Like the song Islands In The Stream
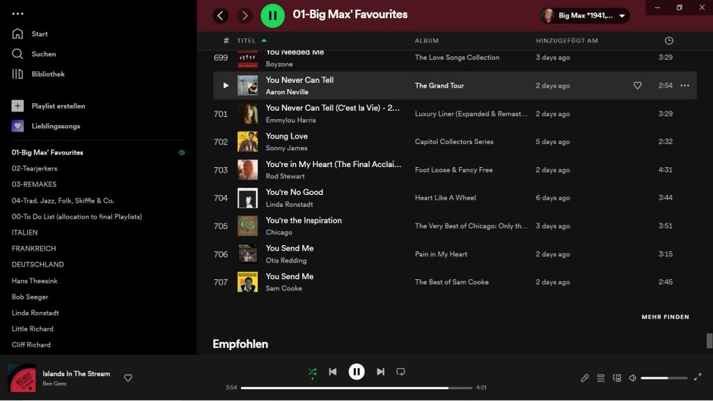Image resolution: width=713 pixels, height=401 pixels. [x=128, y=378]
